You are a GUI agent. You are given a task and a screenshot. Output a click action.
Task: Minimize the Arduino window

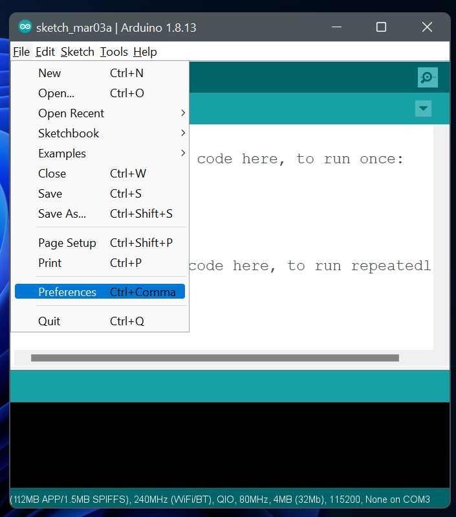pos(336,27)
